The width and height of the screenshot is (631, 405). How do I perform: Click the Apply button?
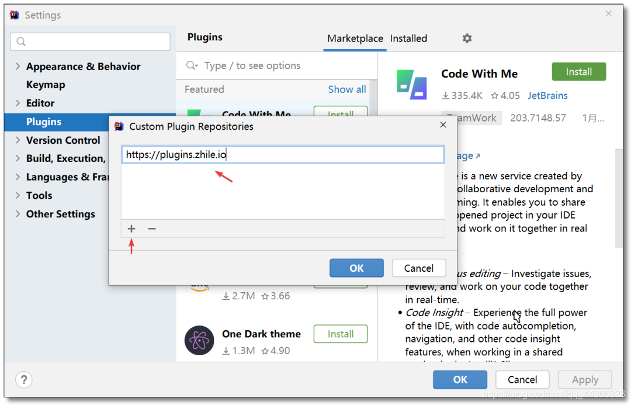(585, 380)
